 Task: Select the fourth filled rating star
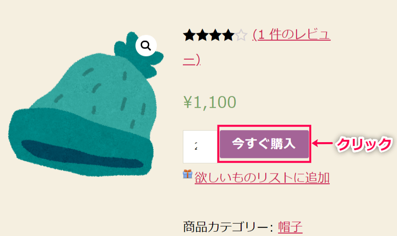(x=228, y=35)
